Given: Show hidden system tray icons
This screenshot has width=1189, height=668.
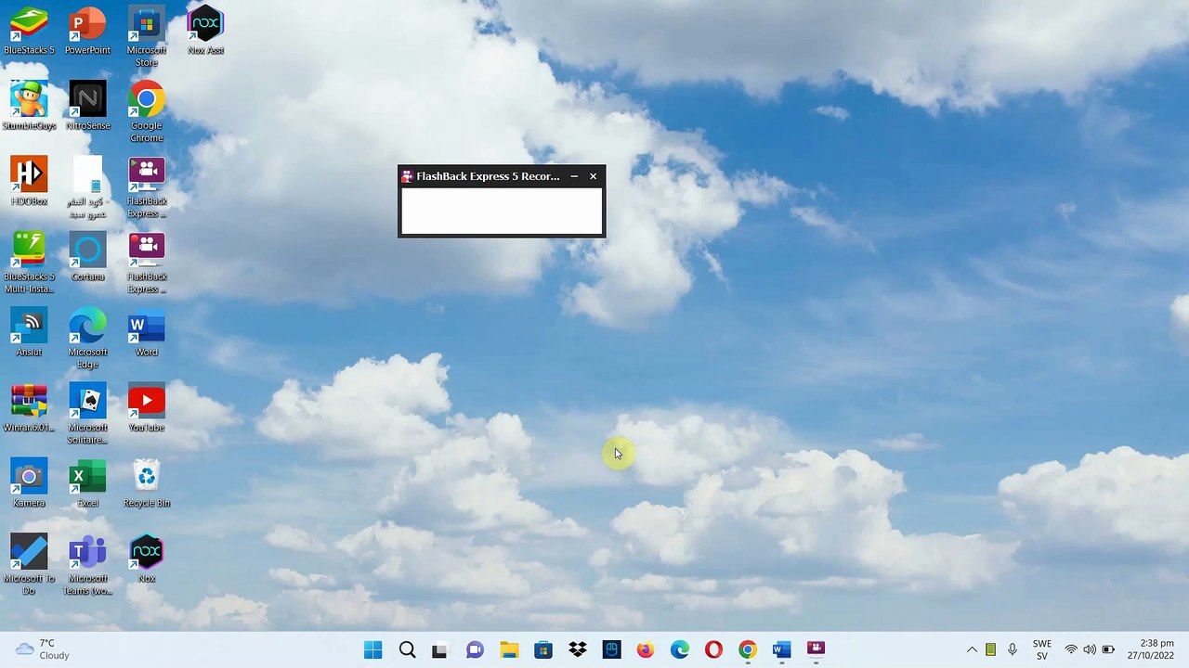Looking at the screenshot, I should point(972,649).
